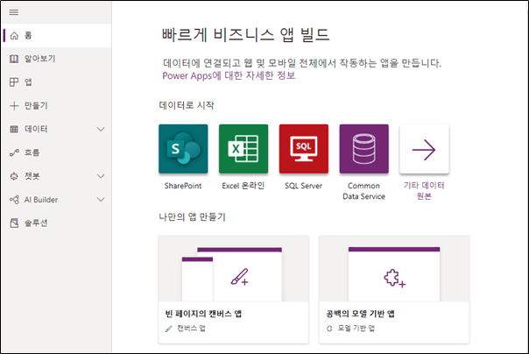Click the 챗봇 label in the sidebar
The image size is (529, 354).
(x=32, y=176)
